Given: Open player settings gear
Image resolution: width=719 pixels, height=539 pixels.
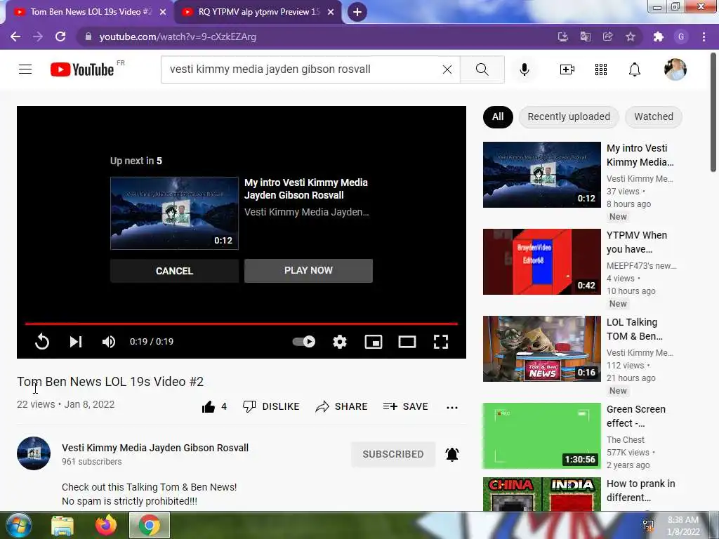Looking at the screenshot, I should pyautogui.click(x=340, y=342).
